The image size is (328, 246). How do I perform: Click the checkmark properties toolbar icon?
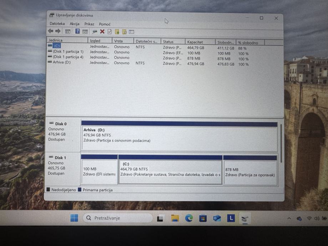pos(110,32)
